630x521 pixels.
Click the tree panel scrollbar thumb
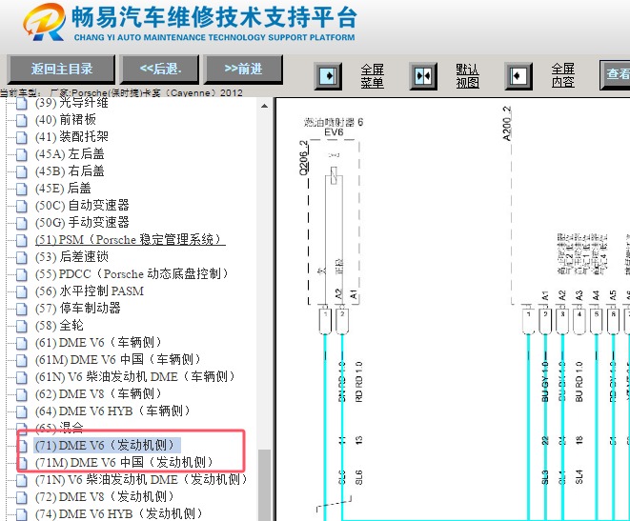coord(264,485)
